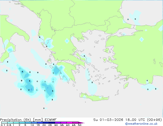
Task: Click the '18..00 UTC' time text
Action: click(x=135, y=120)
